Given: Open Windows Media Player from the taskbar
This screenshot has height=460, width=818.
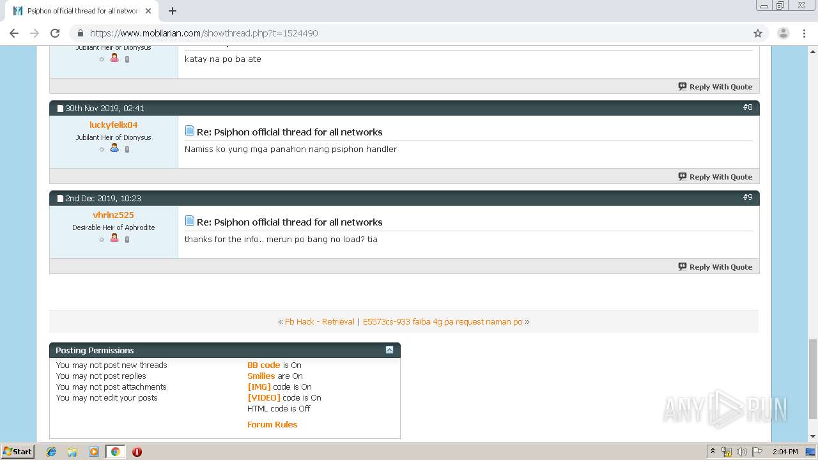Looking at the screenshot, I should point(94,452).
